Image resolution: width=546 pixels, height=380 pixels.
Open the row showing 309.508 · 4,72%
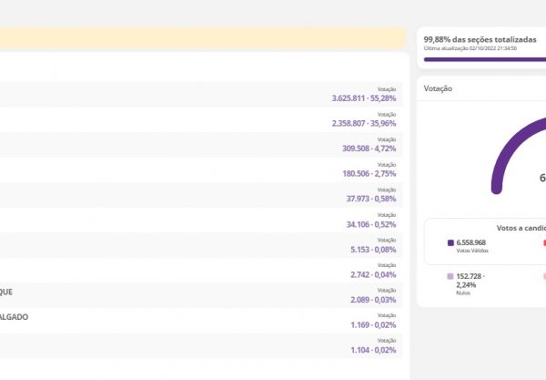tap(369, 148)
